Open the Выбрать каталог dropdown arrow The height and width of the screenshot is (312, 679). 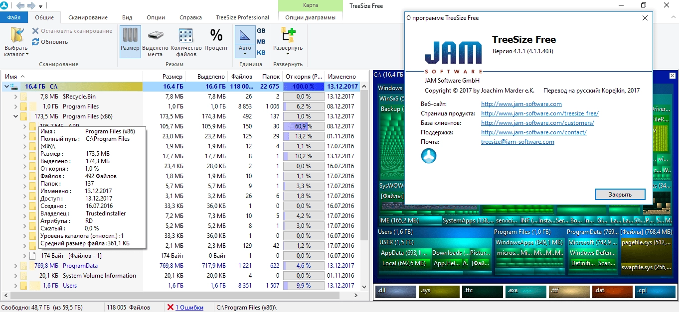[27, 55]
